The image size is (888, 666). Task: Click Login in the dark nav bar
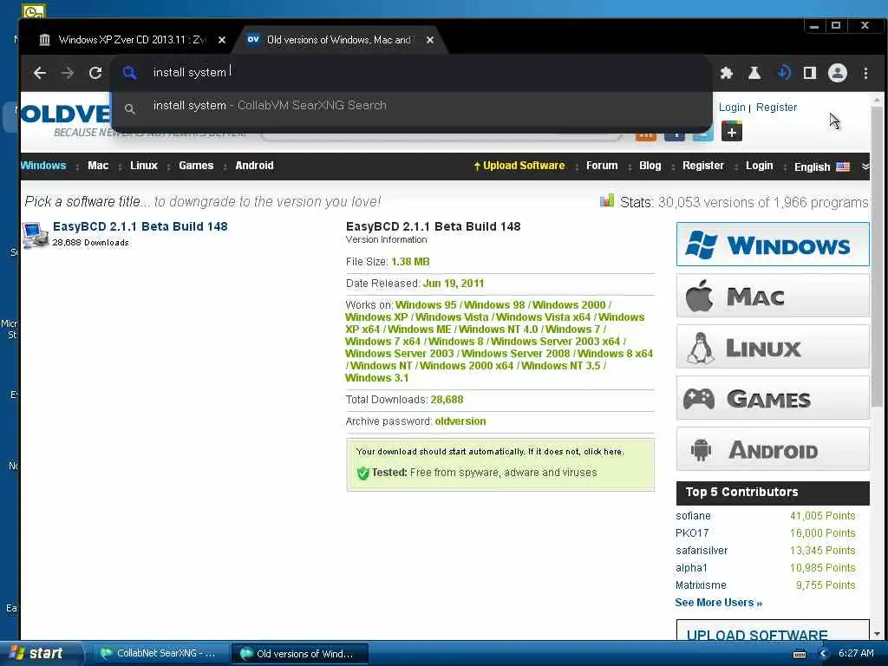tap(759, 166)
